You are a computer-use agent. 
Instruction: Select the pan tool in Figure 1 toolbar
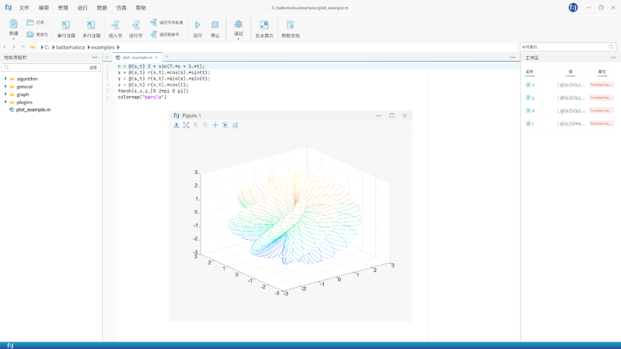click(x=215, y=125)
